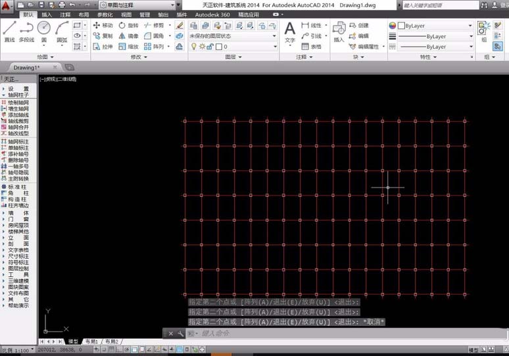509x356 pixels.
Task: Expand the 门窗 menu group
Action: pos(18,220)
